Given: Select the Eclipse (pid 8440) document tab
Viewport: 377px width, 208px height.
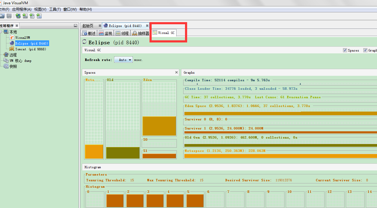Looking at the screenshot, I should pos(125,26).
